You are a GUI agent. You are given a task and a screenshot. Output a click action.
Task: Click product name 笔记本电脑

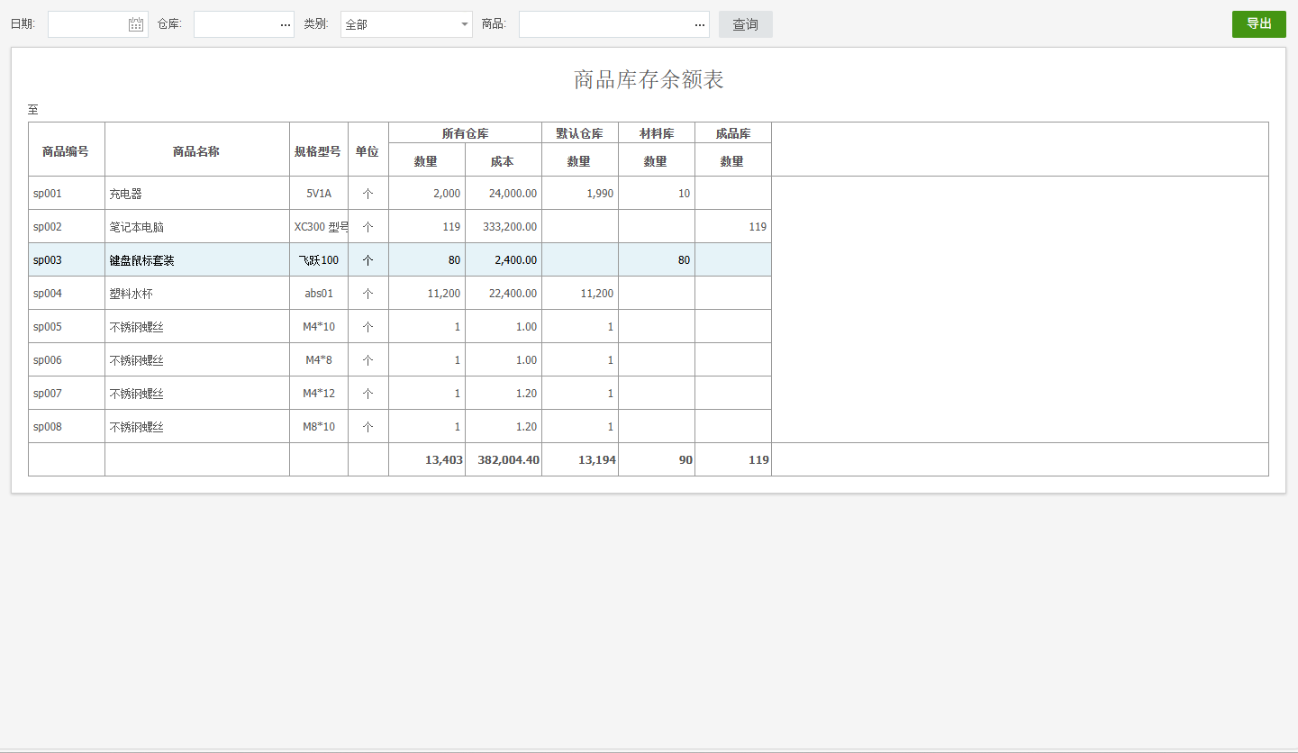coord(136,227)
